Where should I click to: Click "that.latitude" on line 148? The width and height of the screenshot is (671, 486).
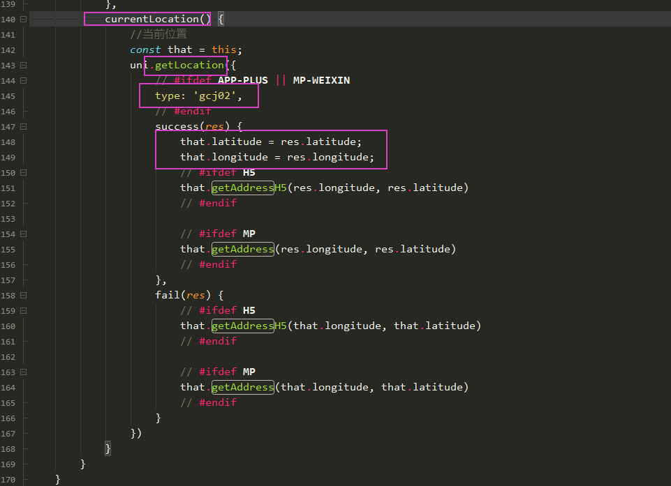tap(221, 142)
